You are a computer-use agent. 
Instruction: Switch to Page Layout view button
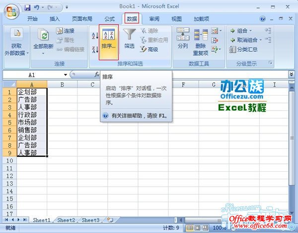tap(198, 228)
